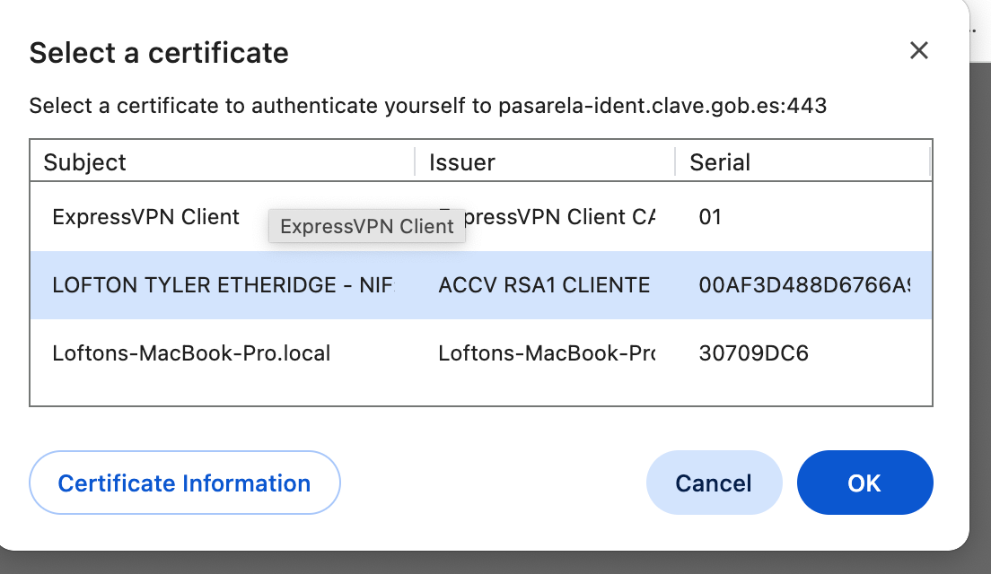The height and width of the screenshot is (574, 991).
Task: Sort by the Subject column header
Action: 85,162
